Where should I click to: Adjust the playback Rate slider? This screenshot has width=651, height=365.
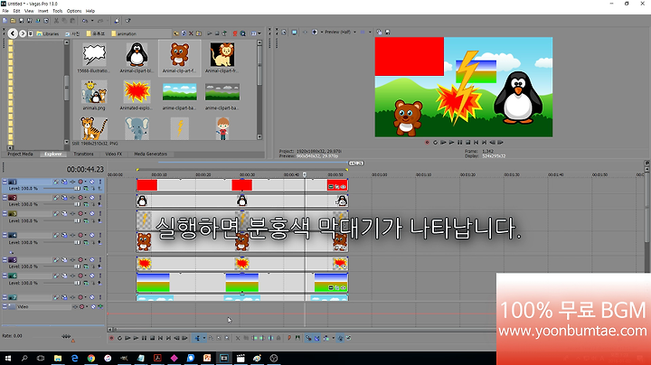(x=66, y=336)
